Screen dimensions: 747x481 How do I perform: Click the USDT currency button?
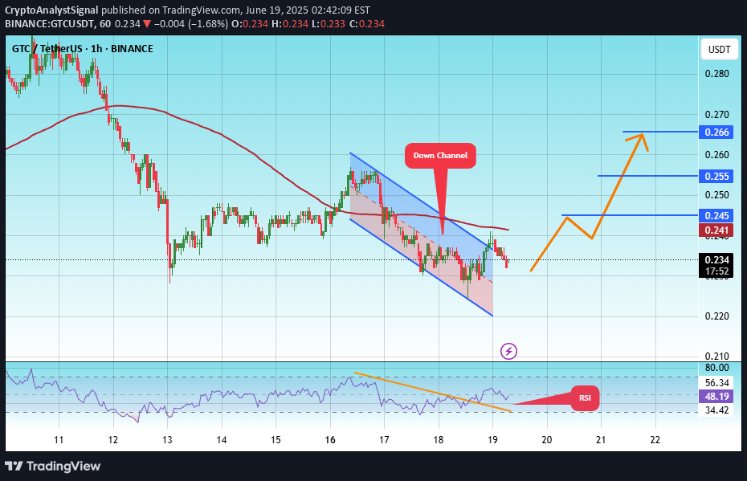tap(720, 50)
